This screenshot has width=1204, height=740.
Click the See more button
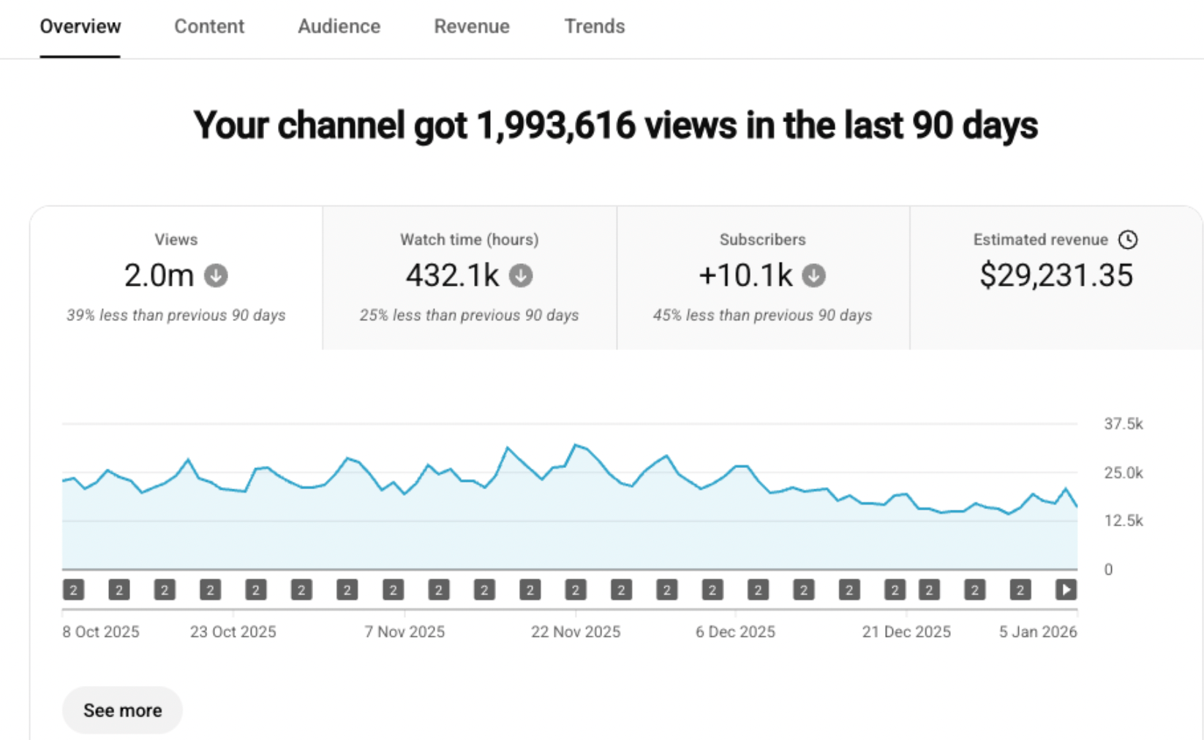(122, 710)
